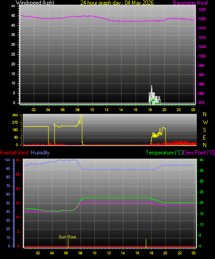Click the "18" hour label under the windspeed chart
This screenshot has width=215, height=259.
pyautogui.click(x=150, y=110)
